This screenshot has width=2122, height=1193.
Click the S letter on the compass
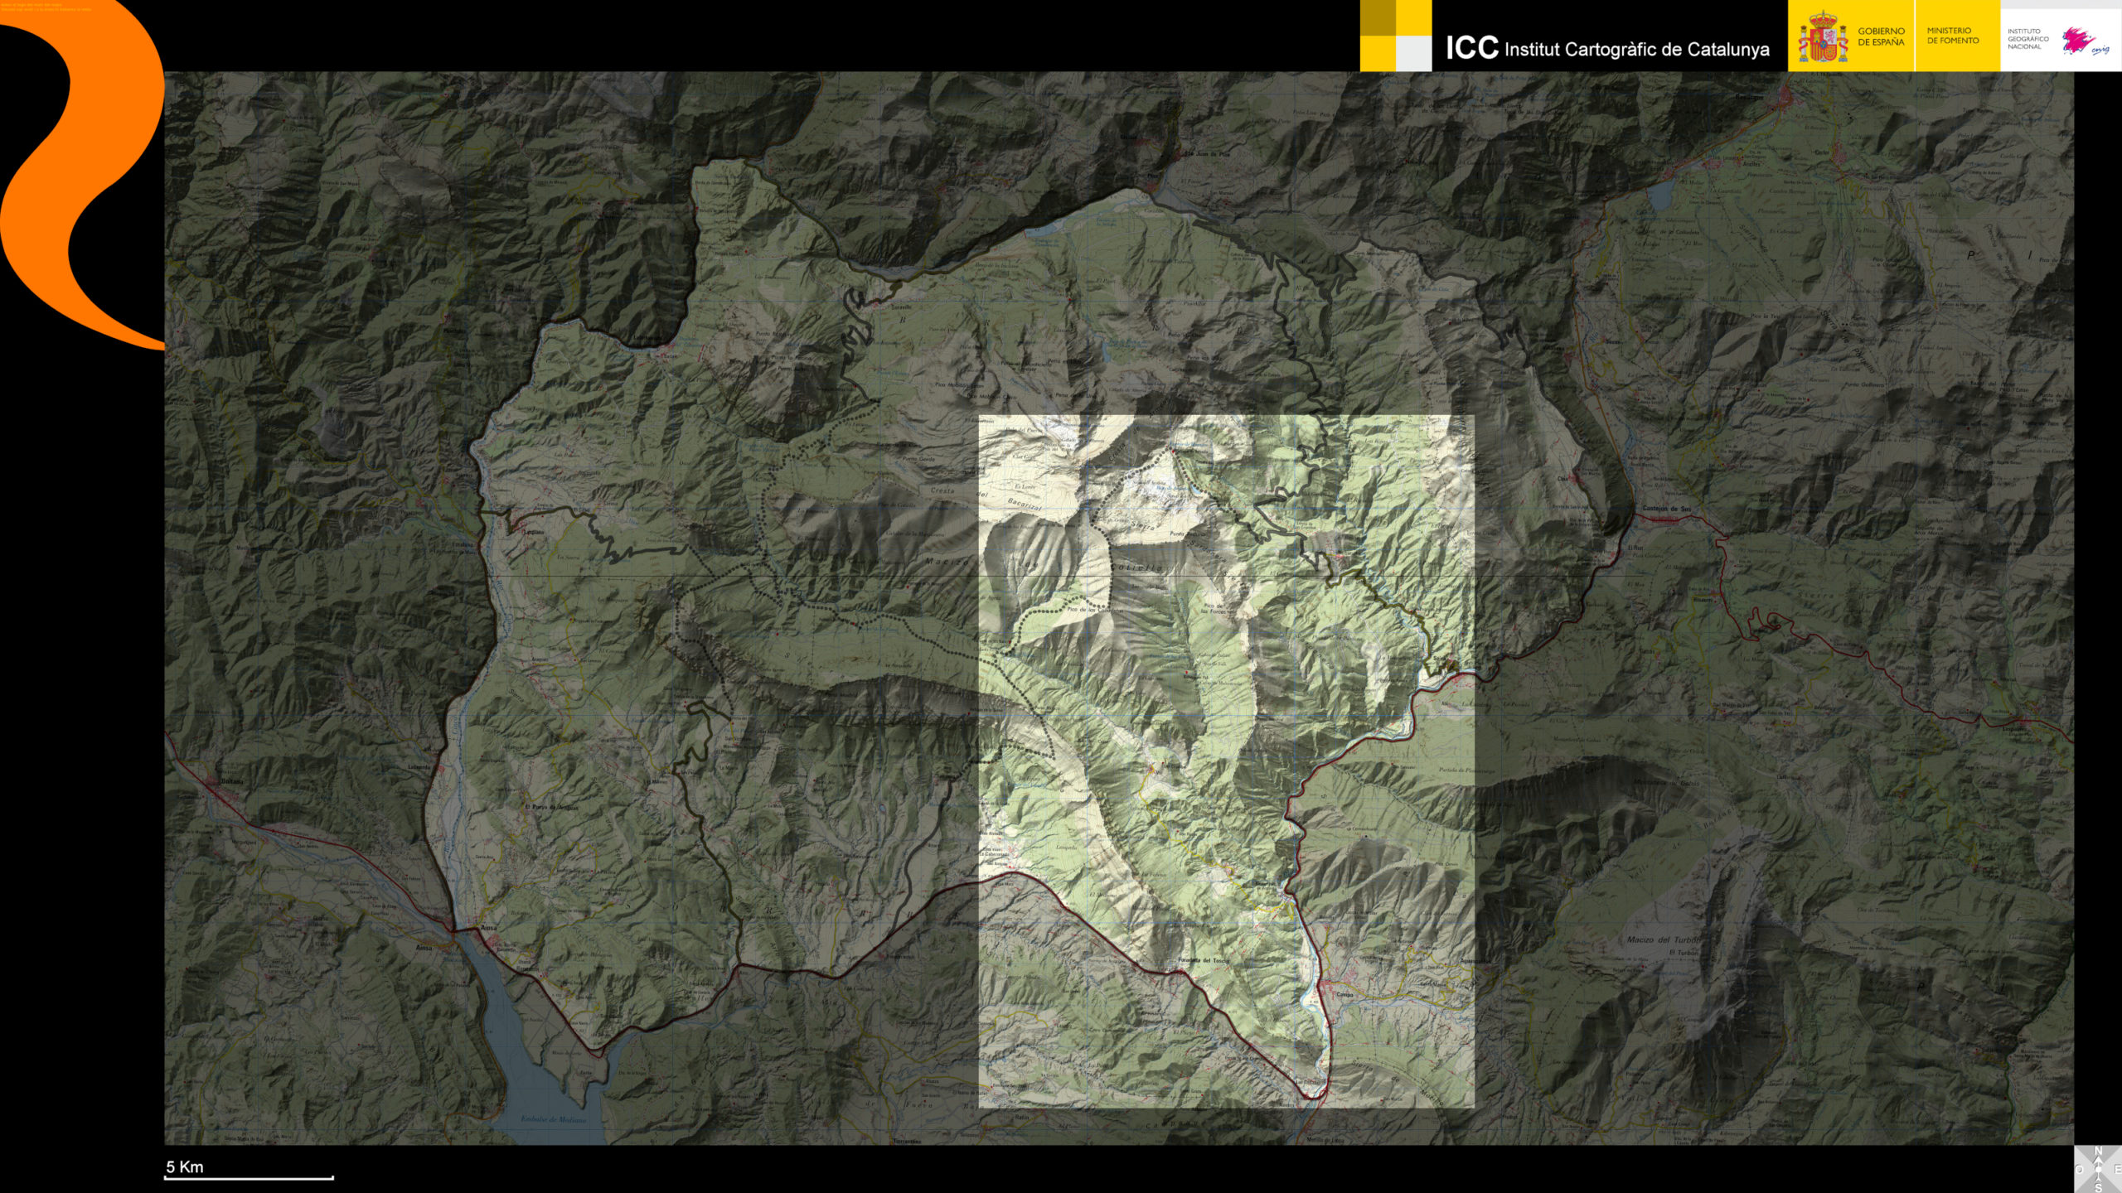(x=2099, y=1187)
